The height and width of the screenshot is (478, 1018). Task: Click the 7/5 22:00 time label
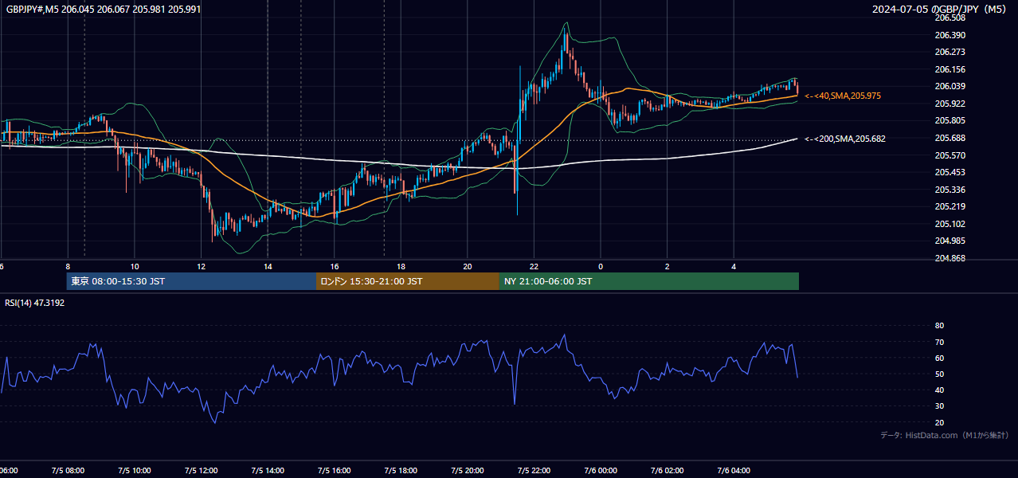[x=534, y=471]
